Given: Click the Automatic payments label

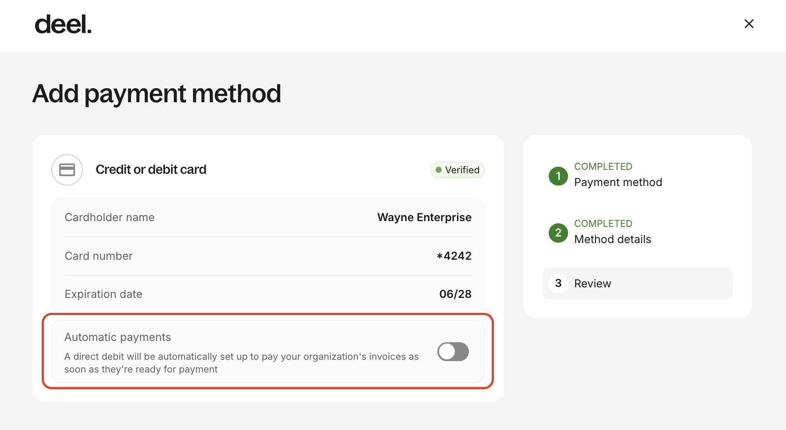Looking at the screenshot, I should 118,337.
